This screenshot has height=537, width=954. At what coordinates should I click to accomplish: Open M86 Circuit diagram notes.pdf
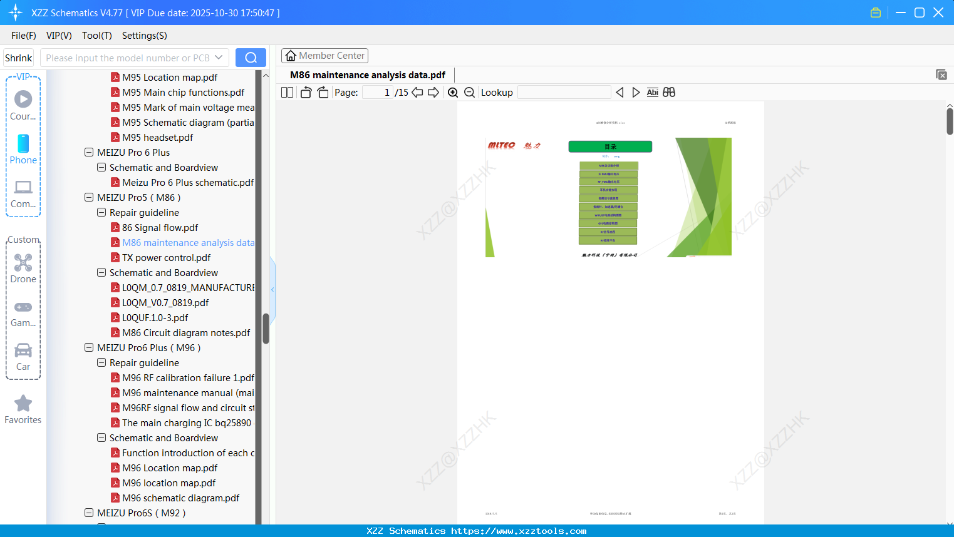pos(186,332)
